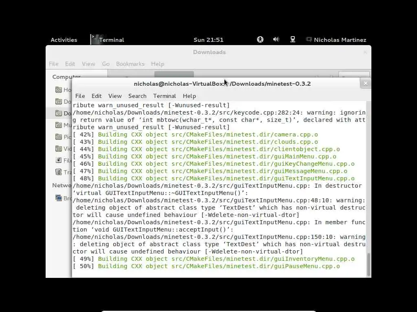Click the keycode.cpp:282:24 warning line
Viewport: 417px width, 312px height.
pyautogui.click(x=219, y=113)
